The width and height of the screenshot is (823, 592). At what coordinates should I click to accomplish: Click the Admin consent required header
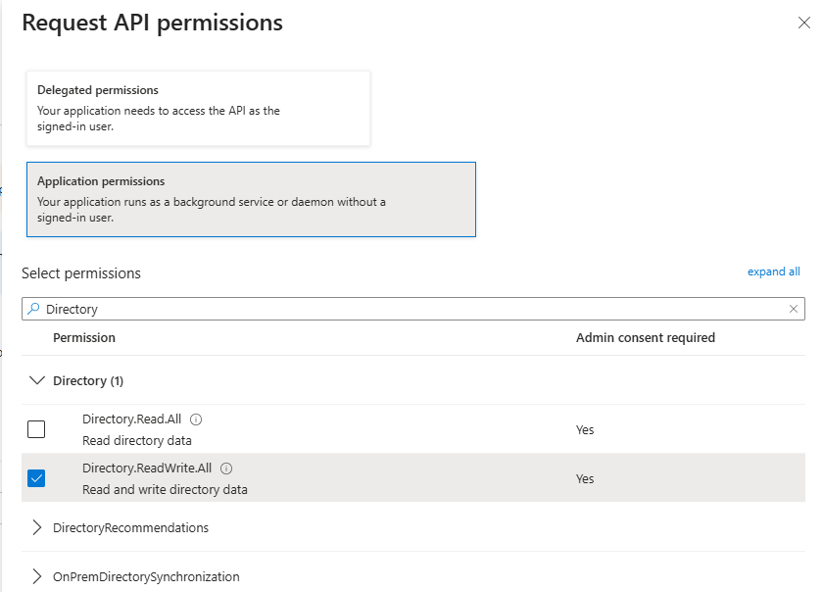pos(645,337)
